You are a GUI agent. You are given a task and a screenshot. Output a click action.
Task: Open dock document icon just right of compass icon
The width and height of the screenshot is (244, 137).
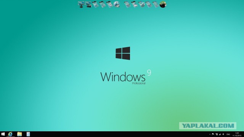pyautogui.click(x=127, y=4)
